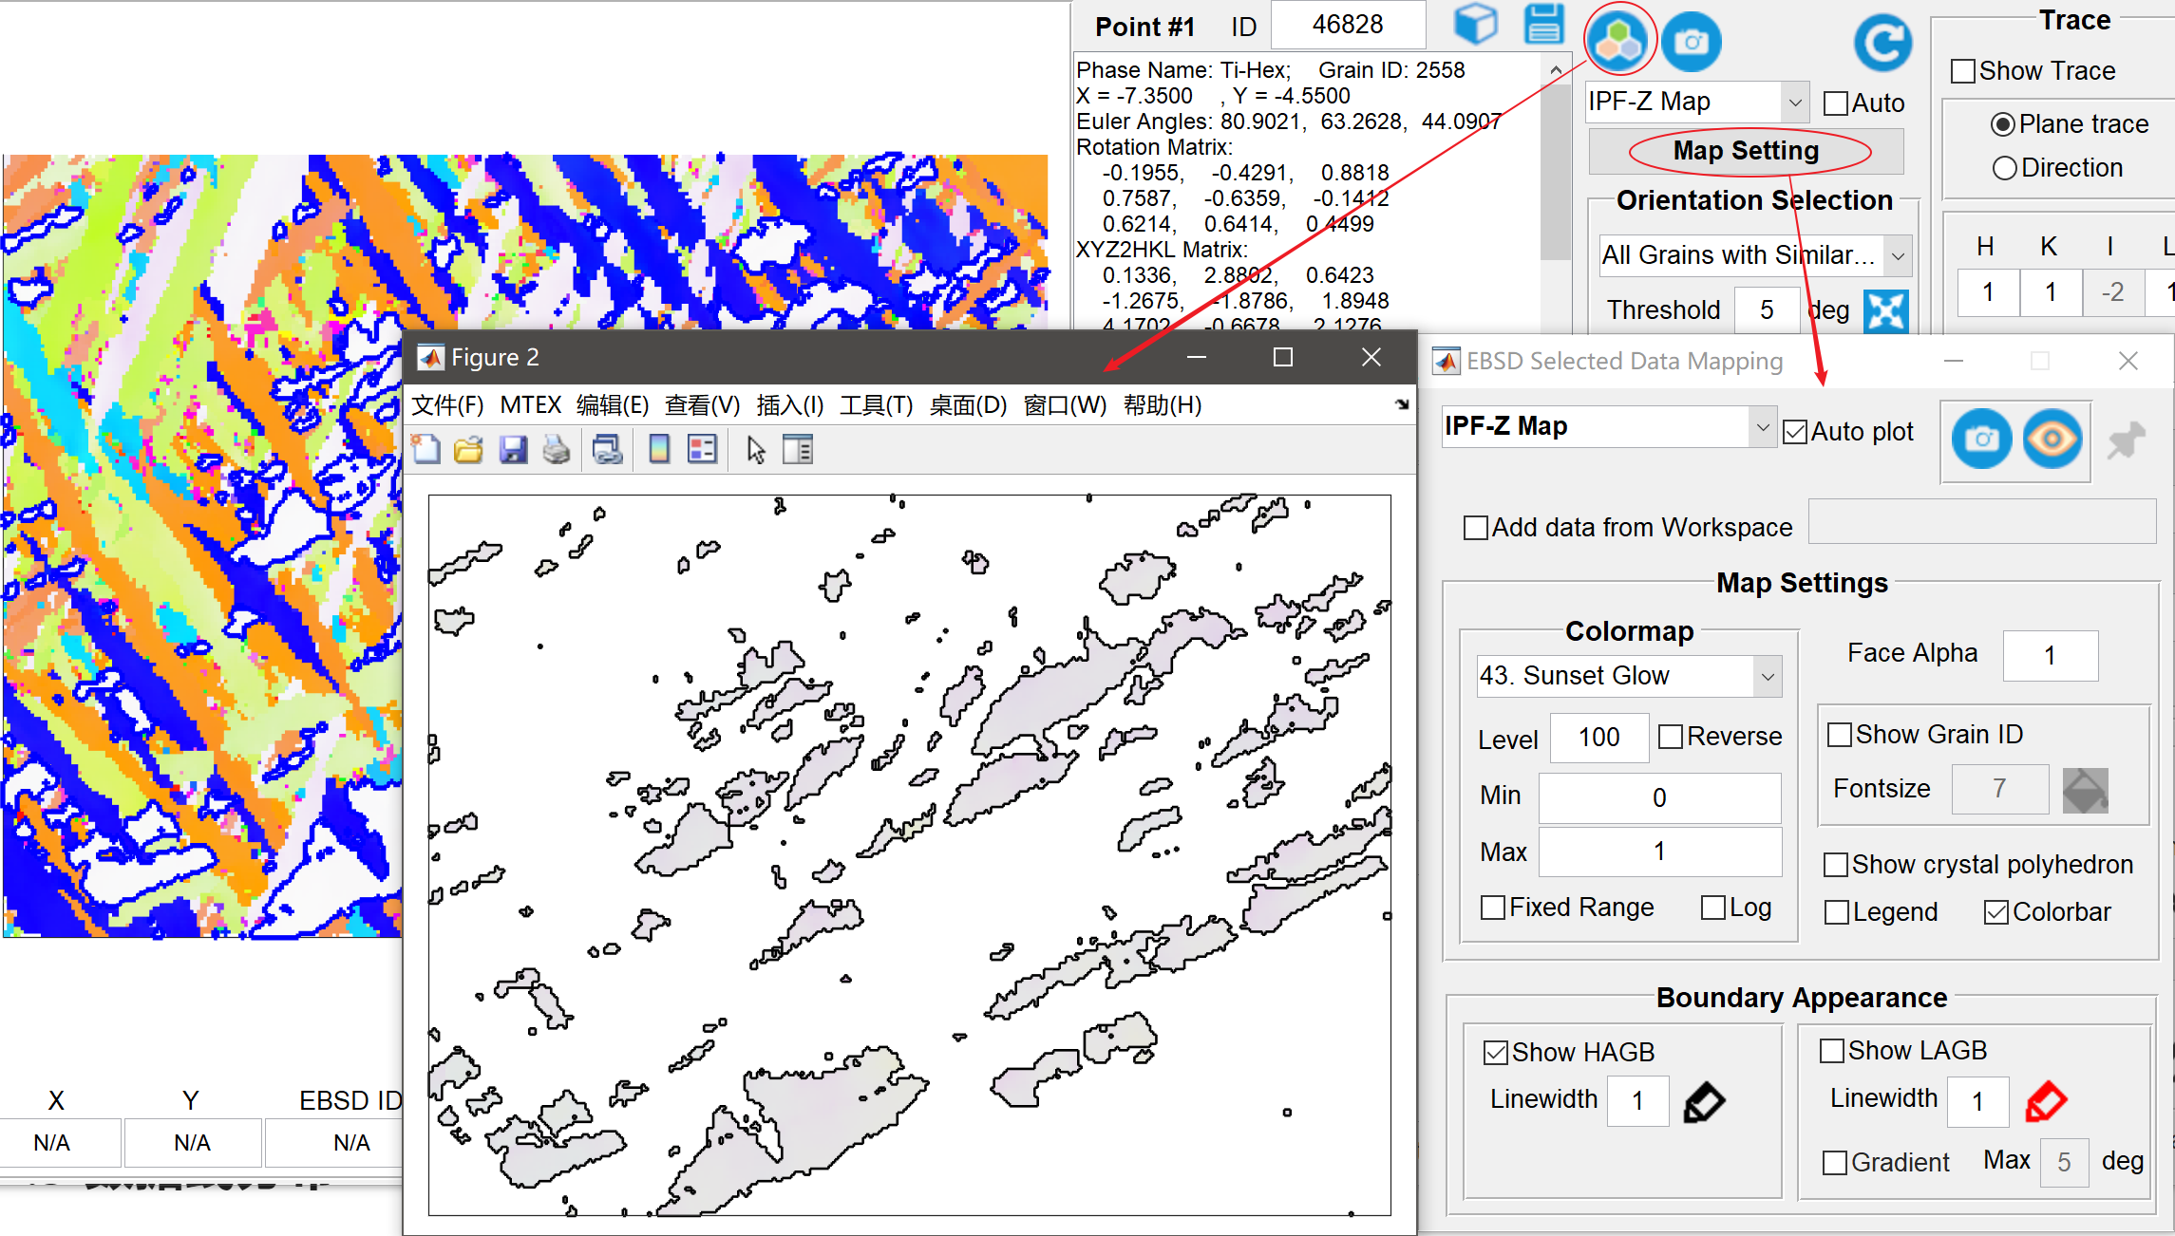The width and height of the screenshot is (2175, 1236).
Task: Select the Plane trace radio button
Action: (2003, 124)
